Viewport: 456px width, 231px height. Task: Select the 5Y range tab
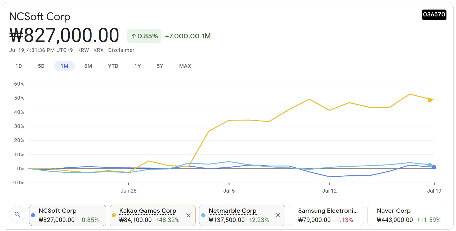click(x=160, y=66)
